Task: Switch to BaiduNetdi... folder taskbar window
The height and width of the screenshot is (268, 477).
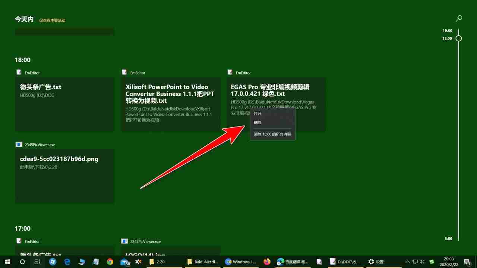Action: pos(203,262)
